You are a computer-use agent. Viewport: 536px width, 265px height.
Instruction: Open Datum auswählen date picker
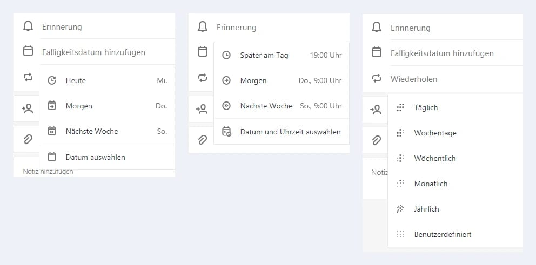tap(107, 157)
